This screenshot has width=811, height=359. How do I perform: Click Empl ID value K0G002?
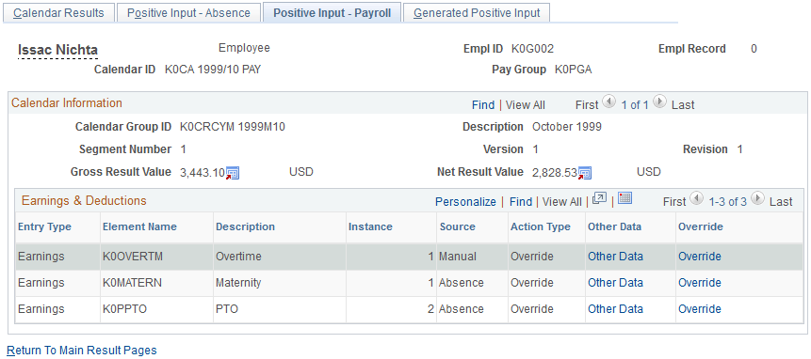532,49
